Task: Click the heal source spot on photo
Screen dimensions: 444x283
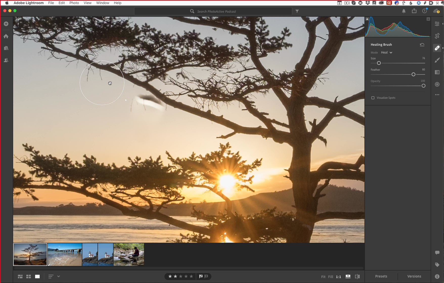Action: coord(102,83)
